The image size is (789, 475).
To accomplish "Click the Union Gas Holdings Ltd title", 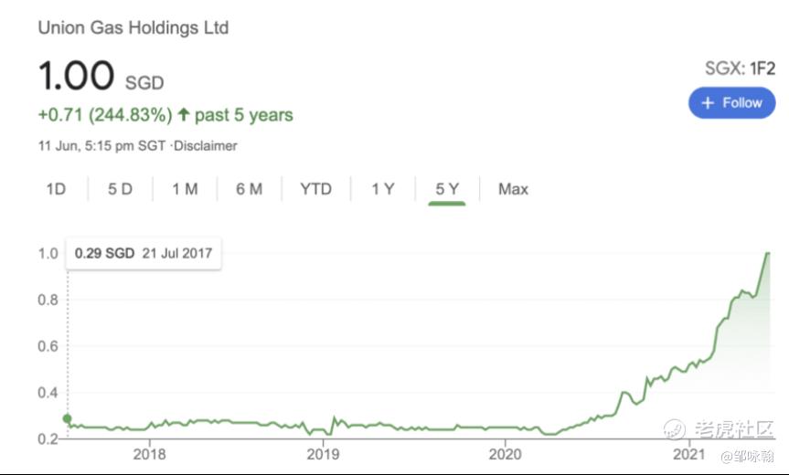I will click(x=133, y=27).
